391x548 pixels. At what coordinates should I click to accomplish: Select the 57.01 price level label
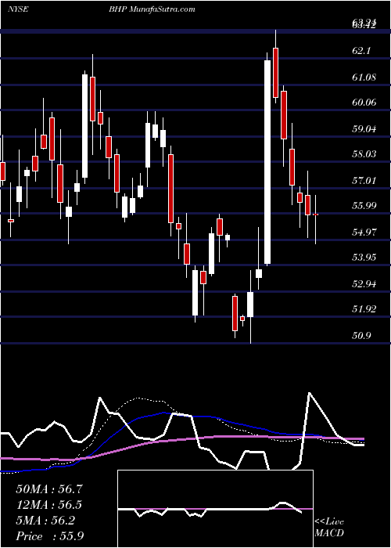(364, 180)
